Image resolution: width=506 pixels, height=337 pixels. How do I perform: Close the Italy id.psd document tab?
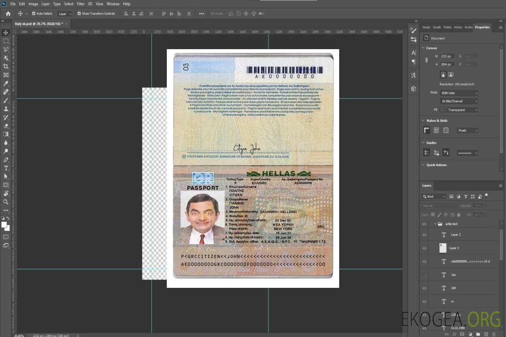click(66, 24)
